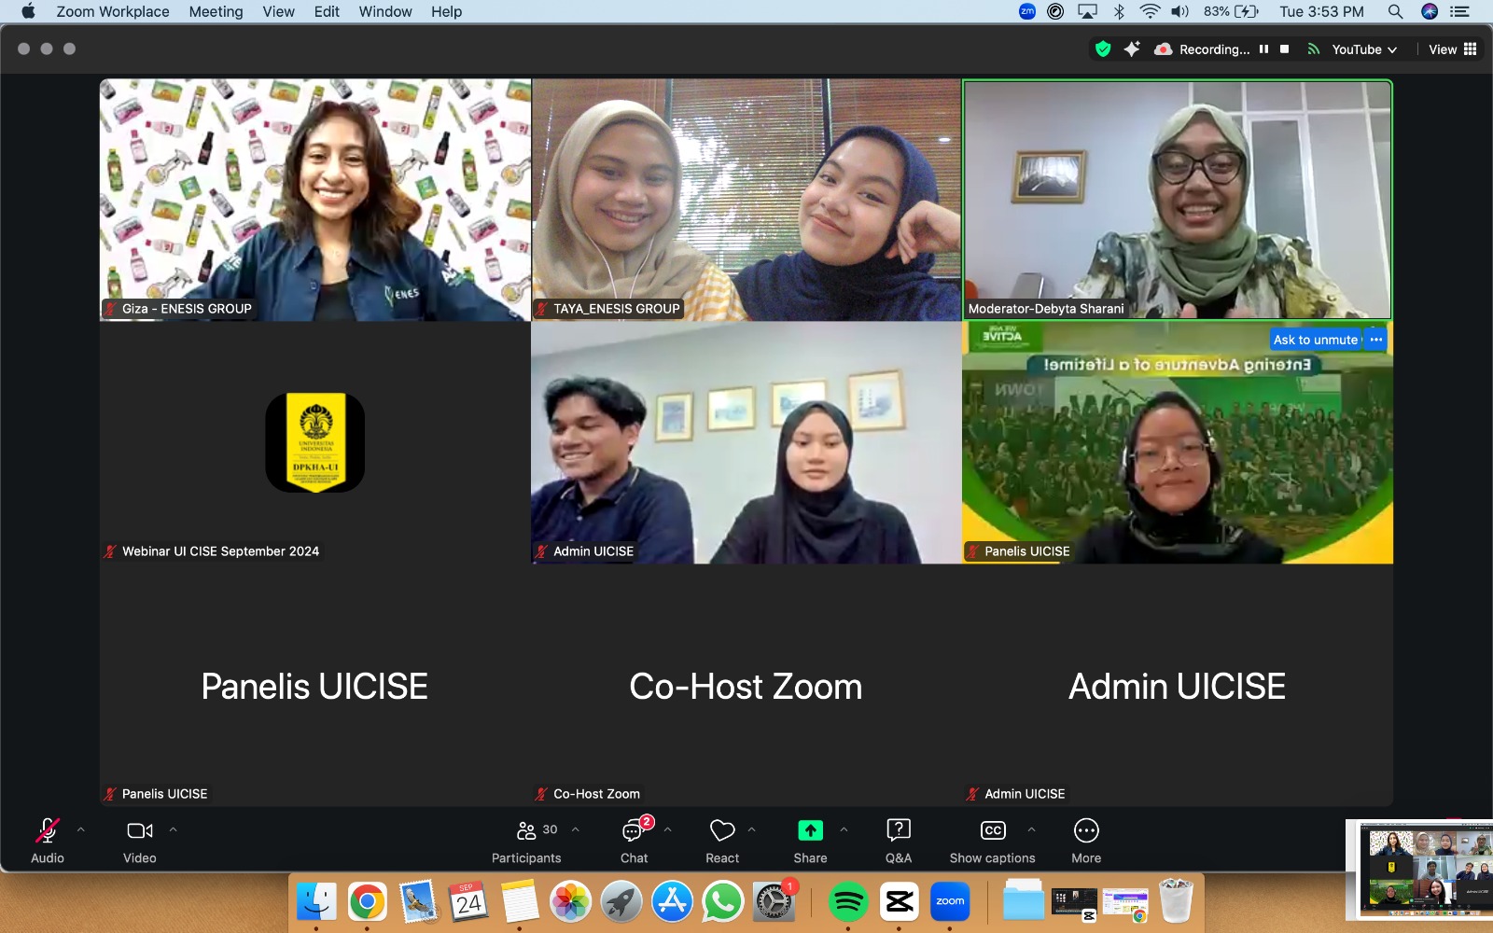Stop the recording
1493x933 pixels.
pyautogui.click(x=1285, y=49)
